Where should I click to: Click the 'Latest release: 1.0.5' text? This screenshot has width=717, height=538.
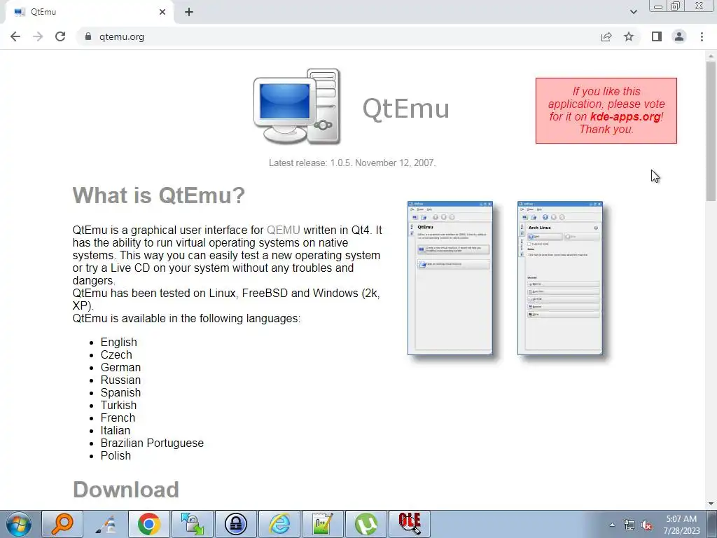(x=352, y=163)
